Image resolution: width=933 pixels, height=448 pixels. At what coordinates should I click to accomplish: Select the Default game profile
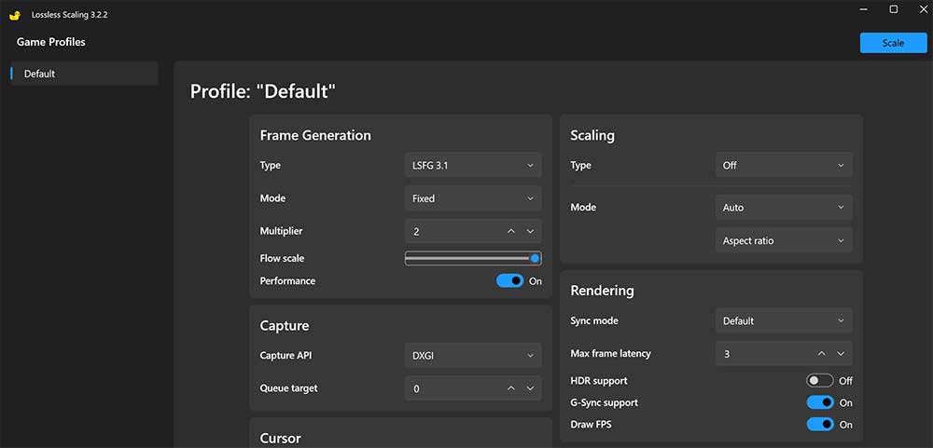coord(84,74)
